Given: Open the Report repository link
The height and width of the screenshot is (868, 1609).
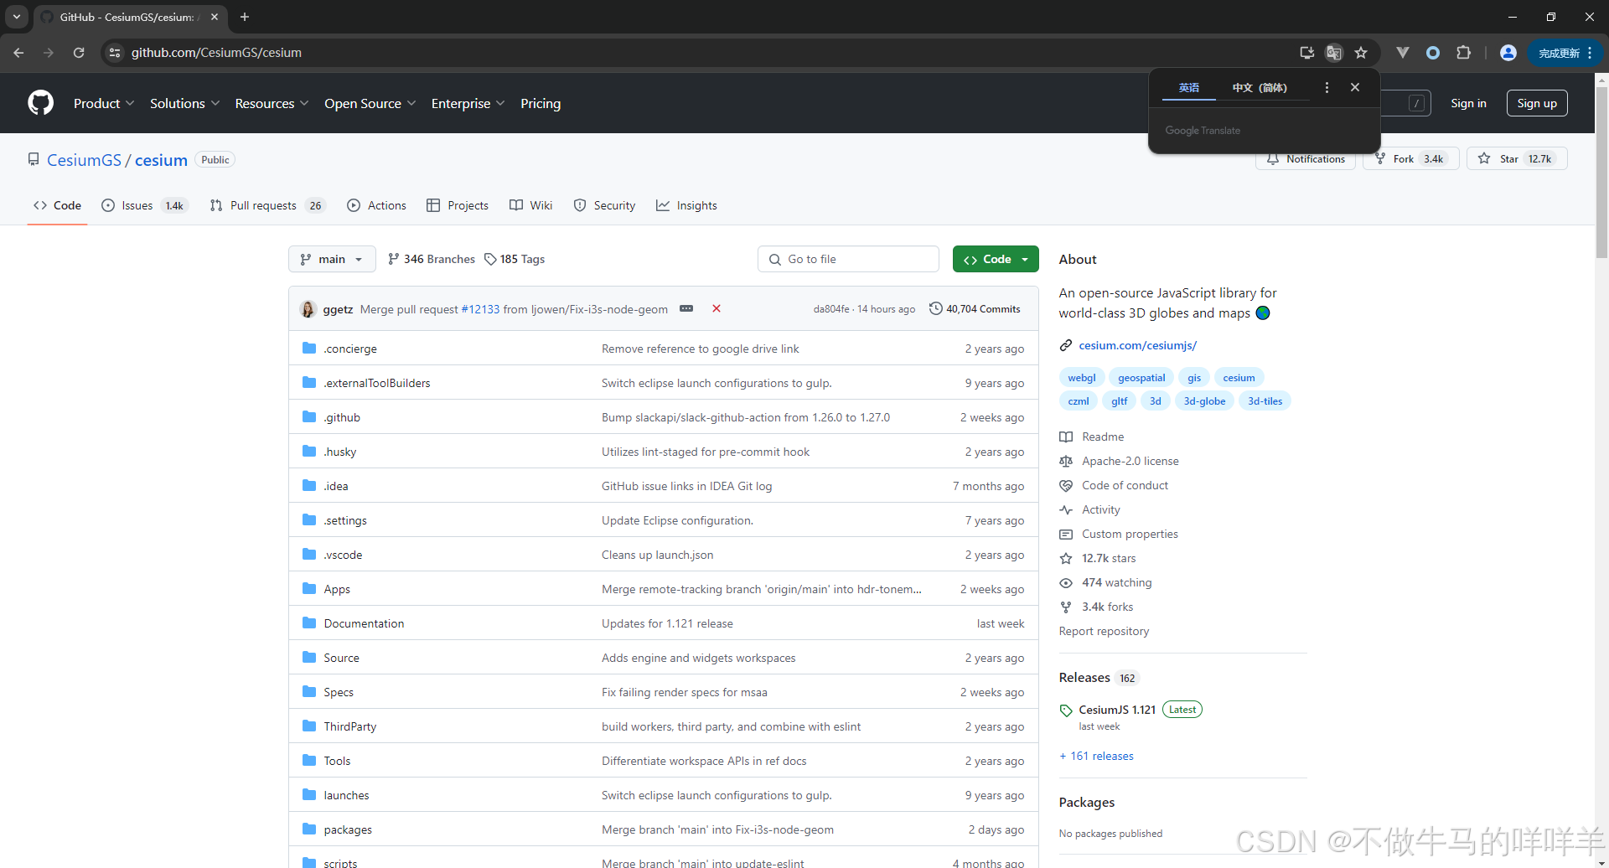Looking at the screenshot, I should coord(1104,631).
